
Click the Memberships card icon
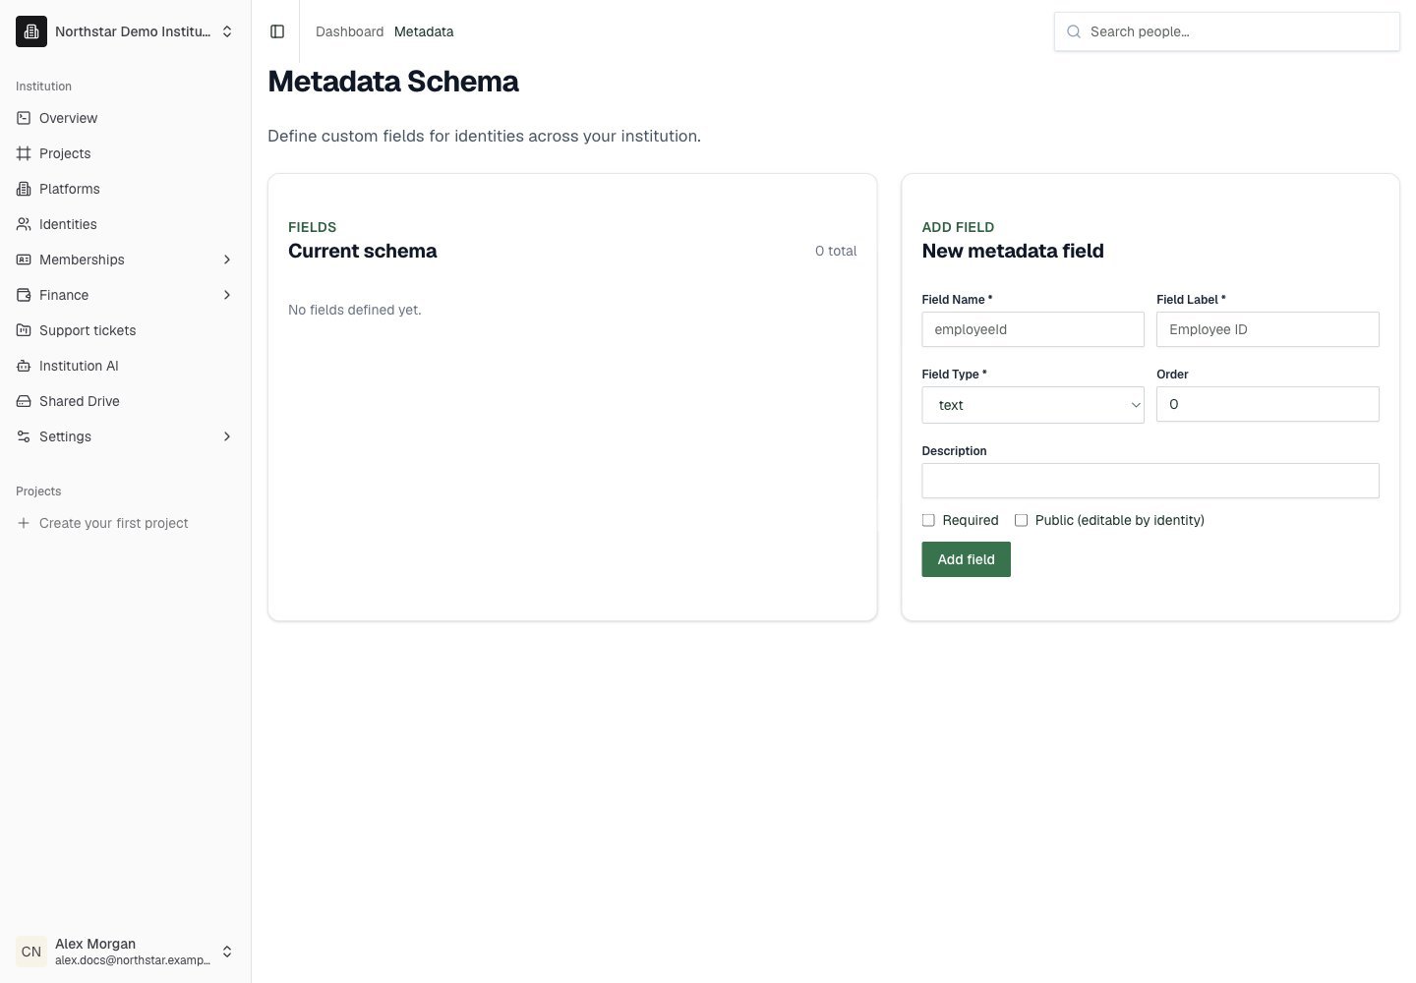(24, 260)
